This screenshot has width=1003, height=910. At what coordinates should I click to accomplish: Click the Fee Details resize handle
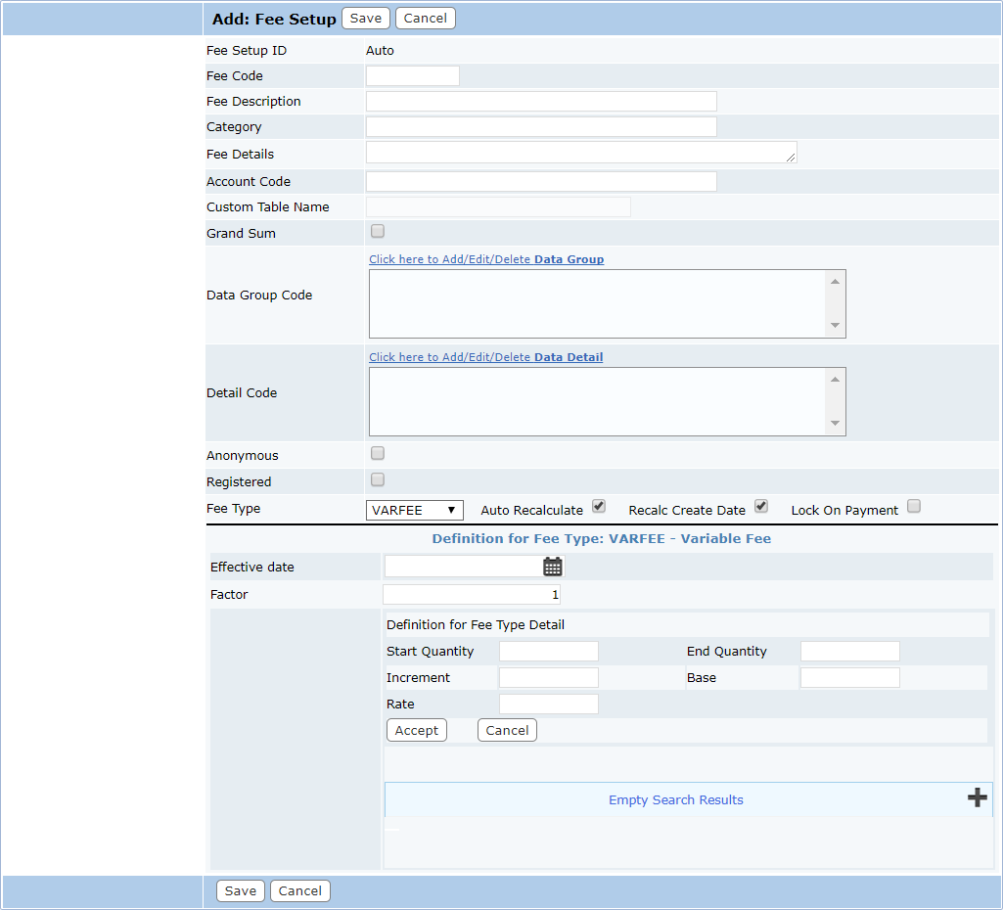791,157
